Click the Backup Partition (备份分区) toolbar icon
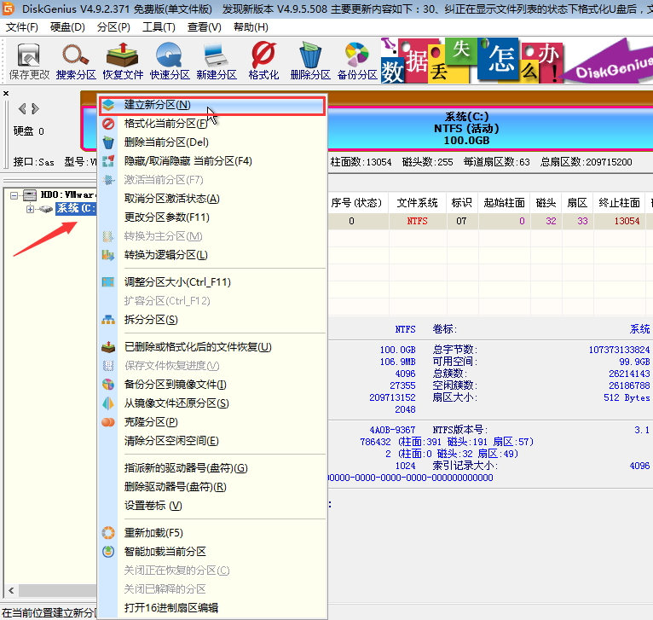 pyautogui.click(x=356, y=61)
